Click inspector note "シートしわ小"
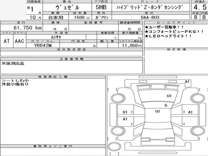This screenshot has height=156, width=208. point(15,80)
